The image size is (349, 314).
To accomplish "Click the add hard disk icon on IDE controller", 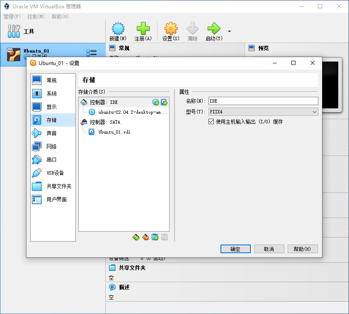I will tap(164, 102).
